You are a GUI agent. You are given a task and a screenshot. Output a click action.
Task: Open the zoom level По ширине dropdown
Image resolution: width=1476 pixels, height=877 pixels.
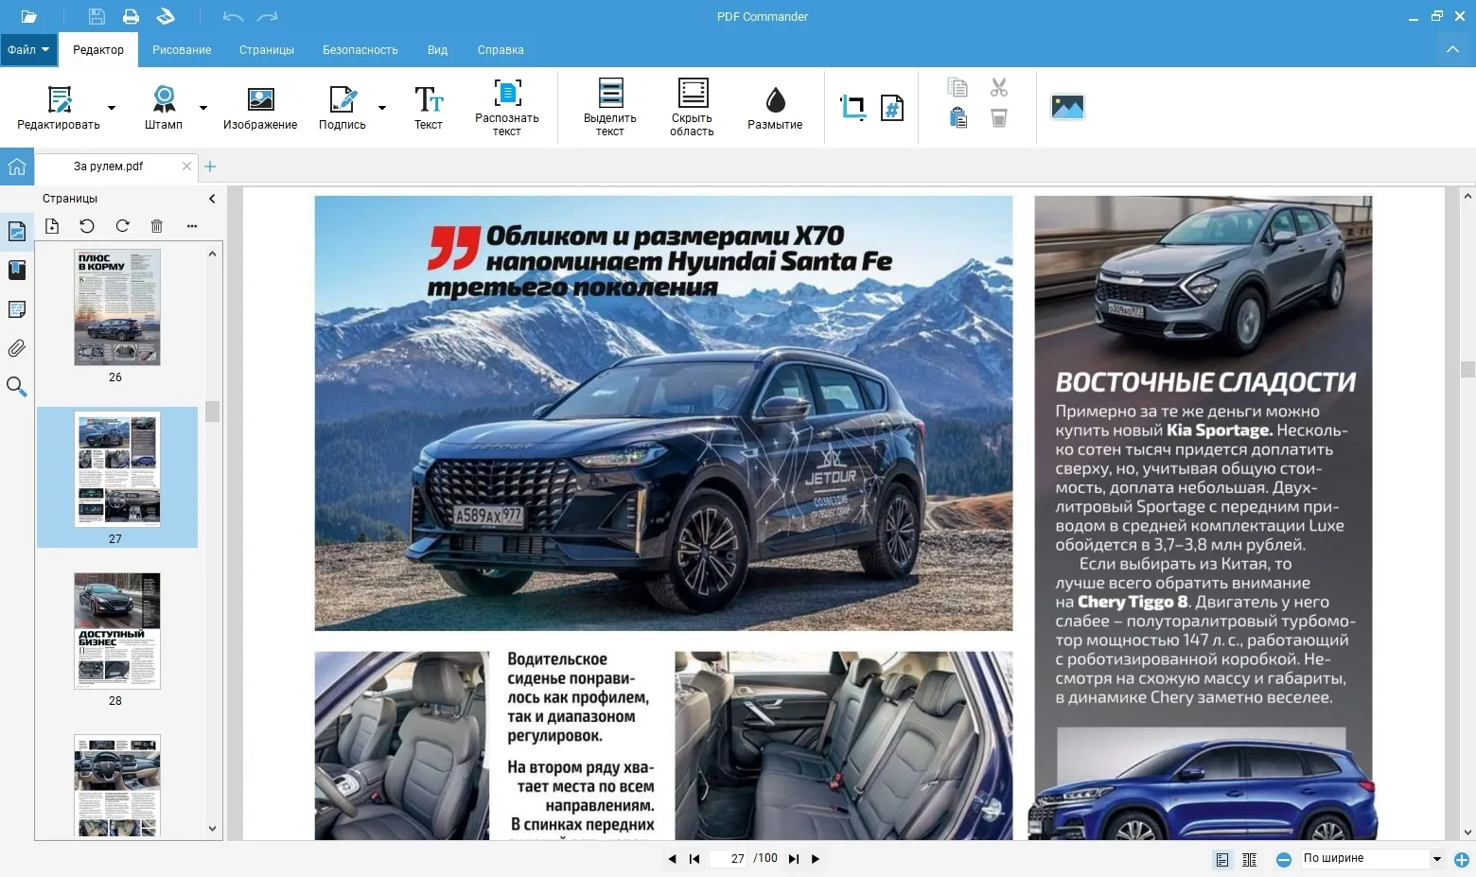pyautogui.click(x=1436, y=859)
